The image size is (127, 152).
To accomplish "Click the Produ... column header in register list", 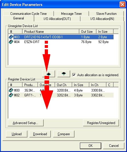I will coord(30,85).
